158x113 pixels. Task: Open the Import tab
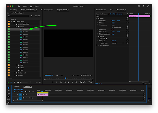click(25, 6)
